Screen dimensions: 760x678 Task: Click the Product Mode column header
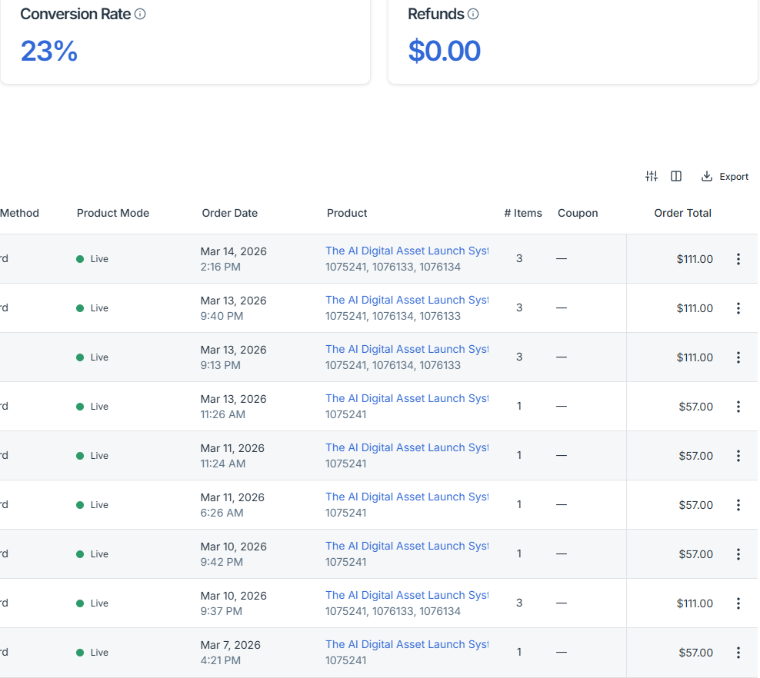click(113, 213)
